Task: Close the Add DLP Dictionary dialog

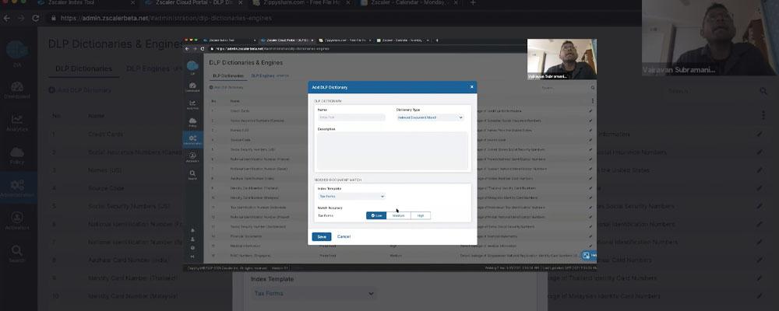Action: coord(471,87)
